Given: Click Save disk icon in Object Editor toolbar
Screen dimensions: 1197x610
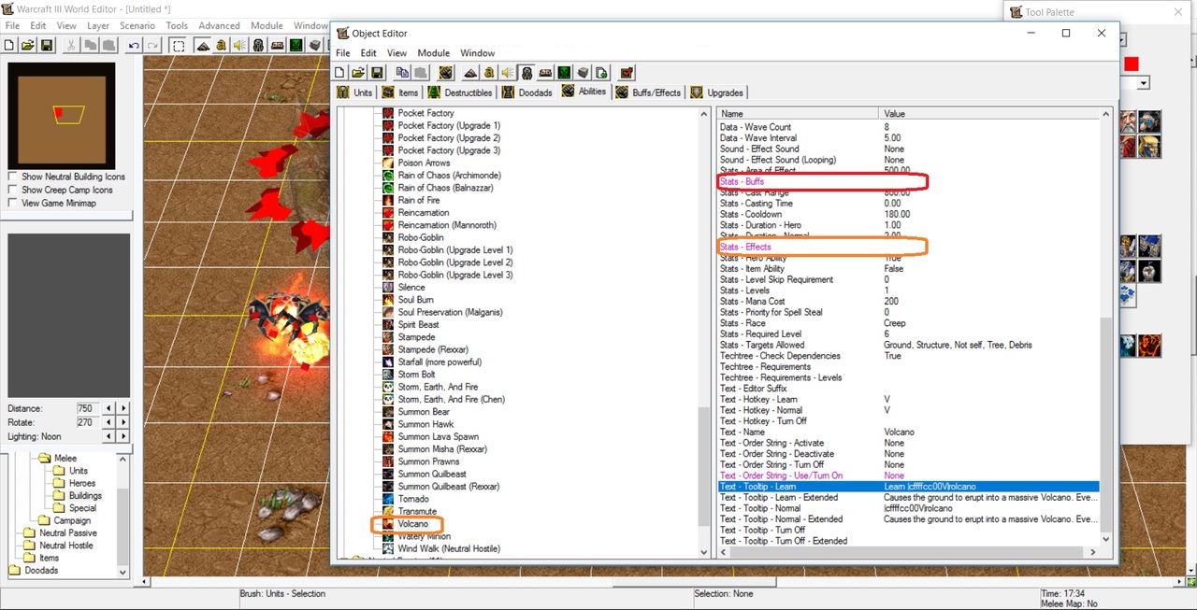Looking at the screenshot, I should 377,73.
